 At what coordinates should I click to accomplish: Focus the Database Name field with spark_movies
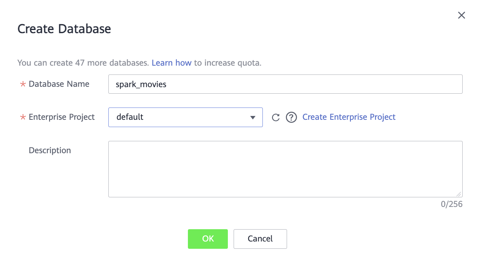point(285,84)
